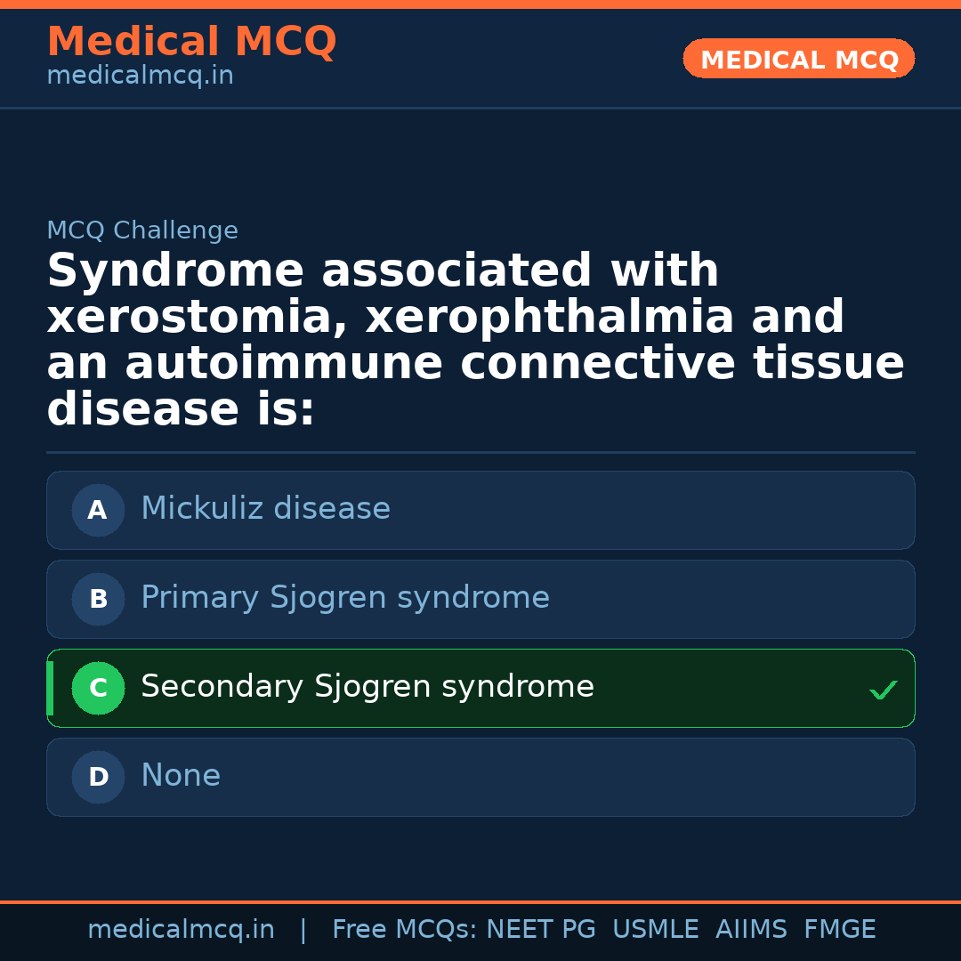961x961 pixels.
Task: Click the green checkmark on option C
Action: point(883,690)
